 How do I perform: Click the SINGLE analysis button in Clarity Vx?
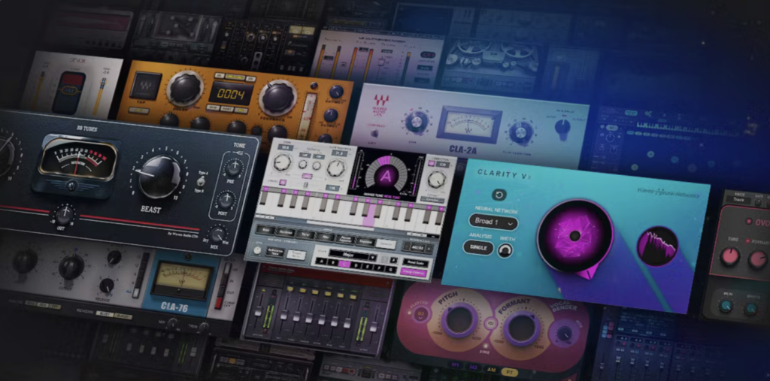click(478, 247)
